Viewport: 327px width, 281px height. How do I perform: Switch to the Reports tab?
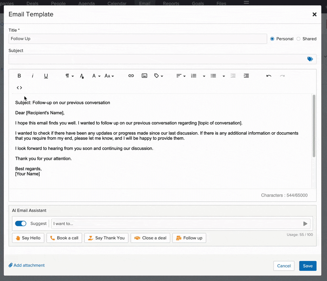click(171, 3)
